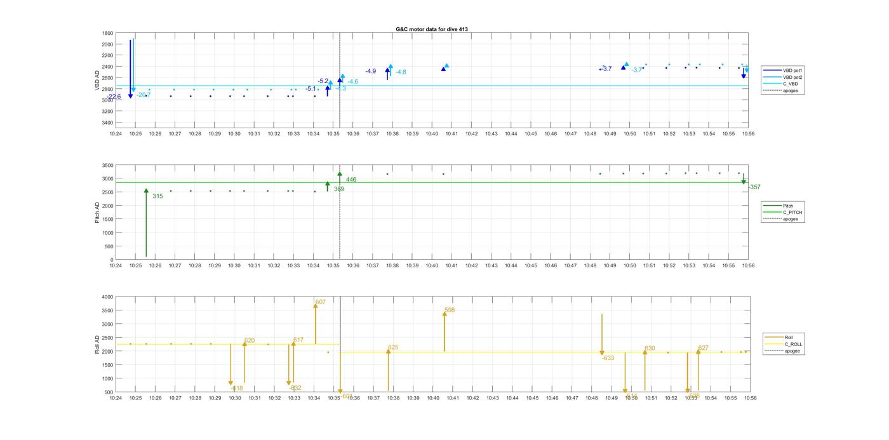Click the C_VBD legend line sample
The height and width of the screenshot is (440, 889).
(x=772, y=84)
